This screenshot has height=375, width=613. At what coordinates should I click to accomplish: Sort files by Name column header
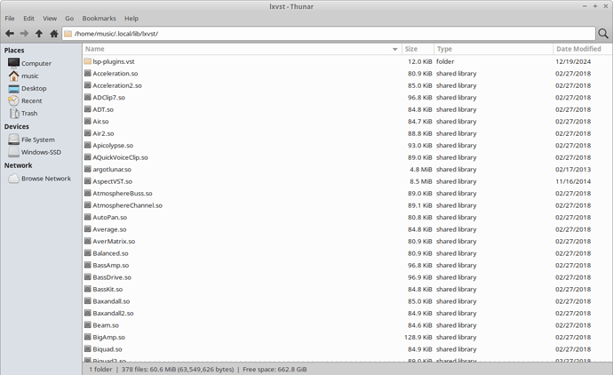click(x=240, y=49)
